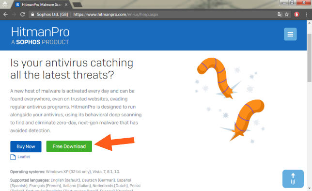The height and width of the screenshot is (191, 312).
Task: Click the scroll-to-top arrow button
Action: click(293, 179)
